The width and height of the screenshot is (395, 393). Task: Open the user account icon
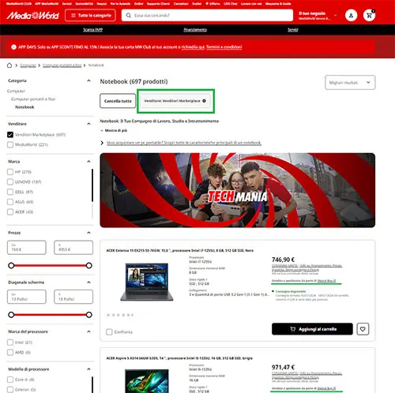click(x=351, y=16)
